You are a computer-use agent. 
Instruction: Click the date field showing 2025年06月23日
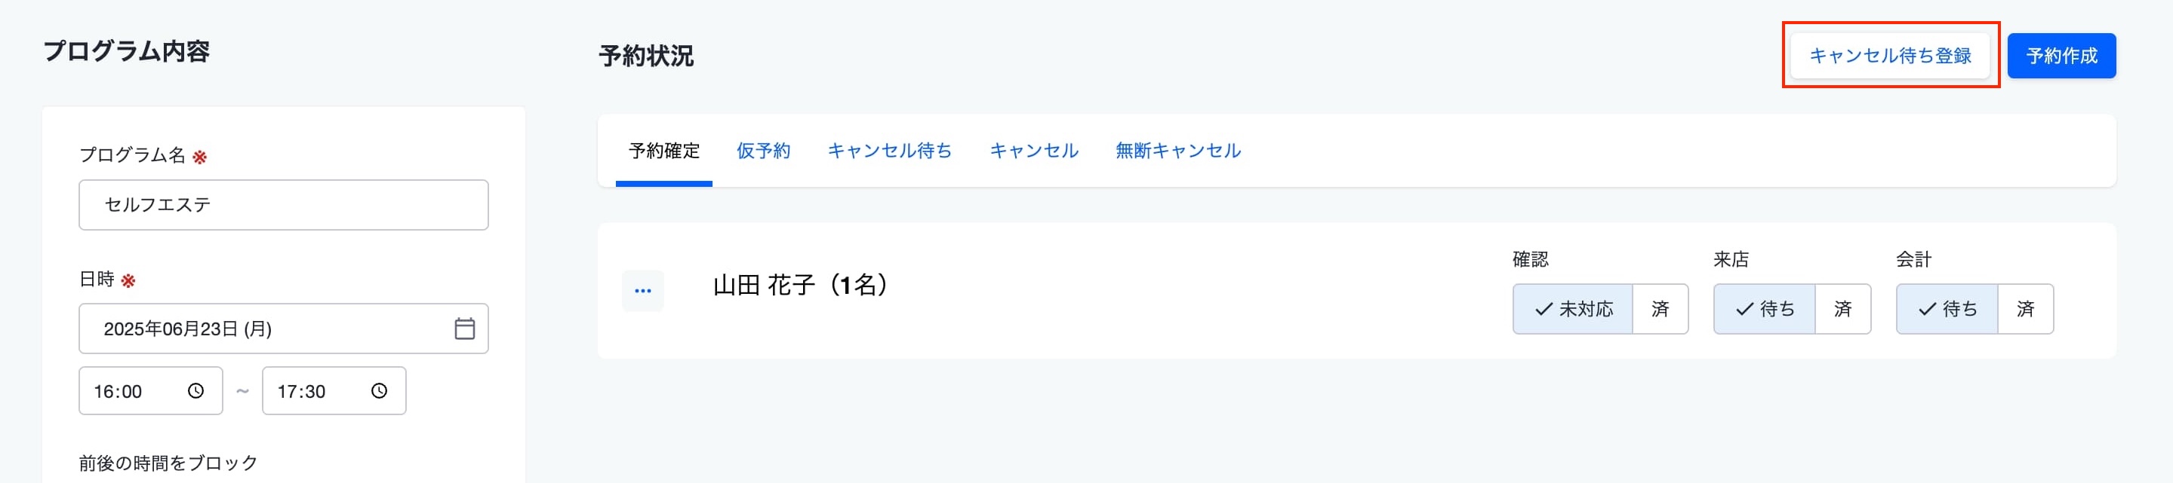[x=284, y=329]
